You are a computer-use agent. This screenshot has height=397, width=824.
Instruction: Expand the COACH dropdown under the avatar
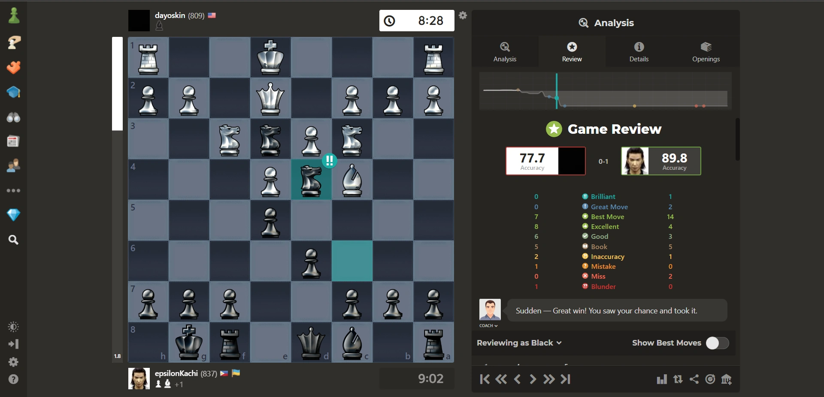(x=489, y=326)
